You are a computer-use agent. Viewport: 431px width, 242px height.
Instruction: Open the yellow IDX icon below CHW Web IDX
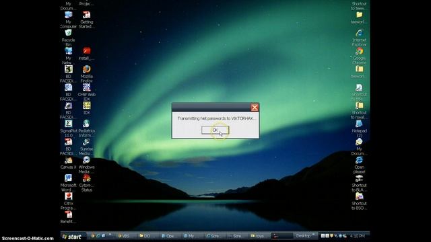pos(87,108)
